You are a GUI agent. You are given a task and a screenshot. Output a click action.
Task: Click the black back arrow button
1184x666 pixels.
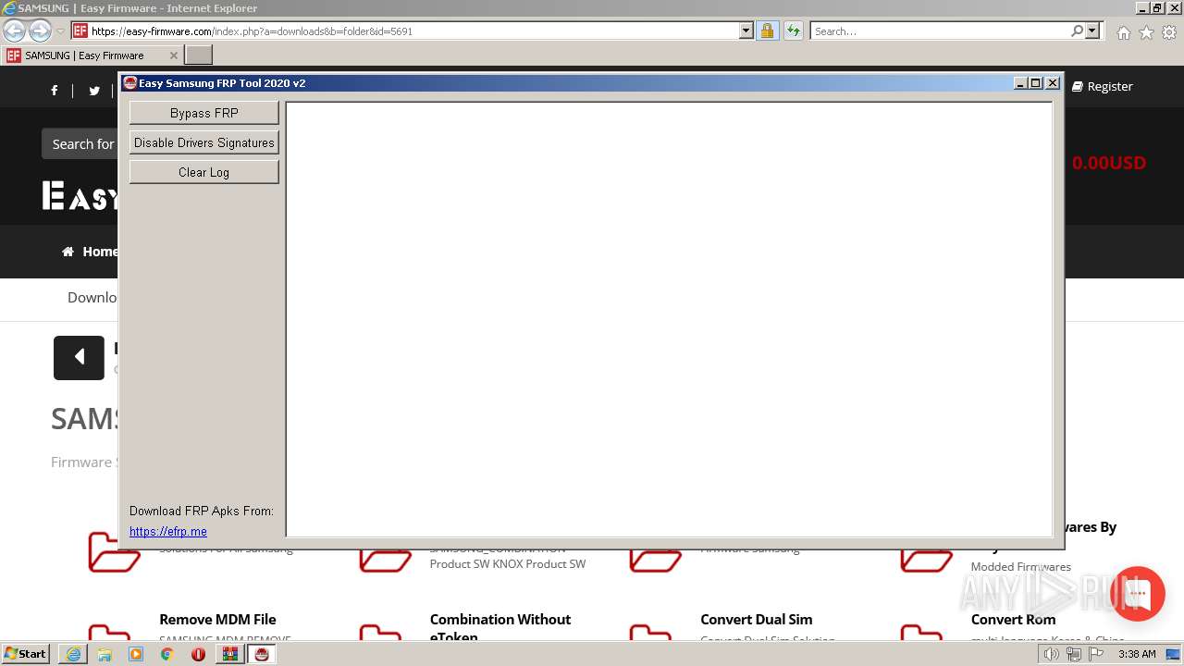pyautogui.click(x=79, y=357)
